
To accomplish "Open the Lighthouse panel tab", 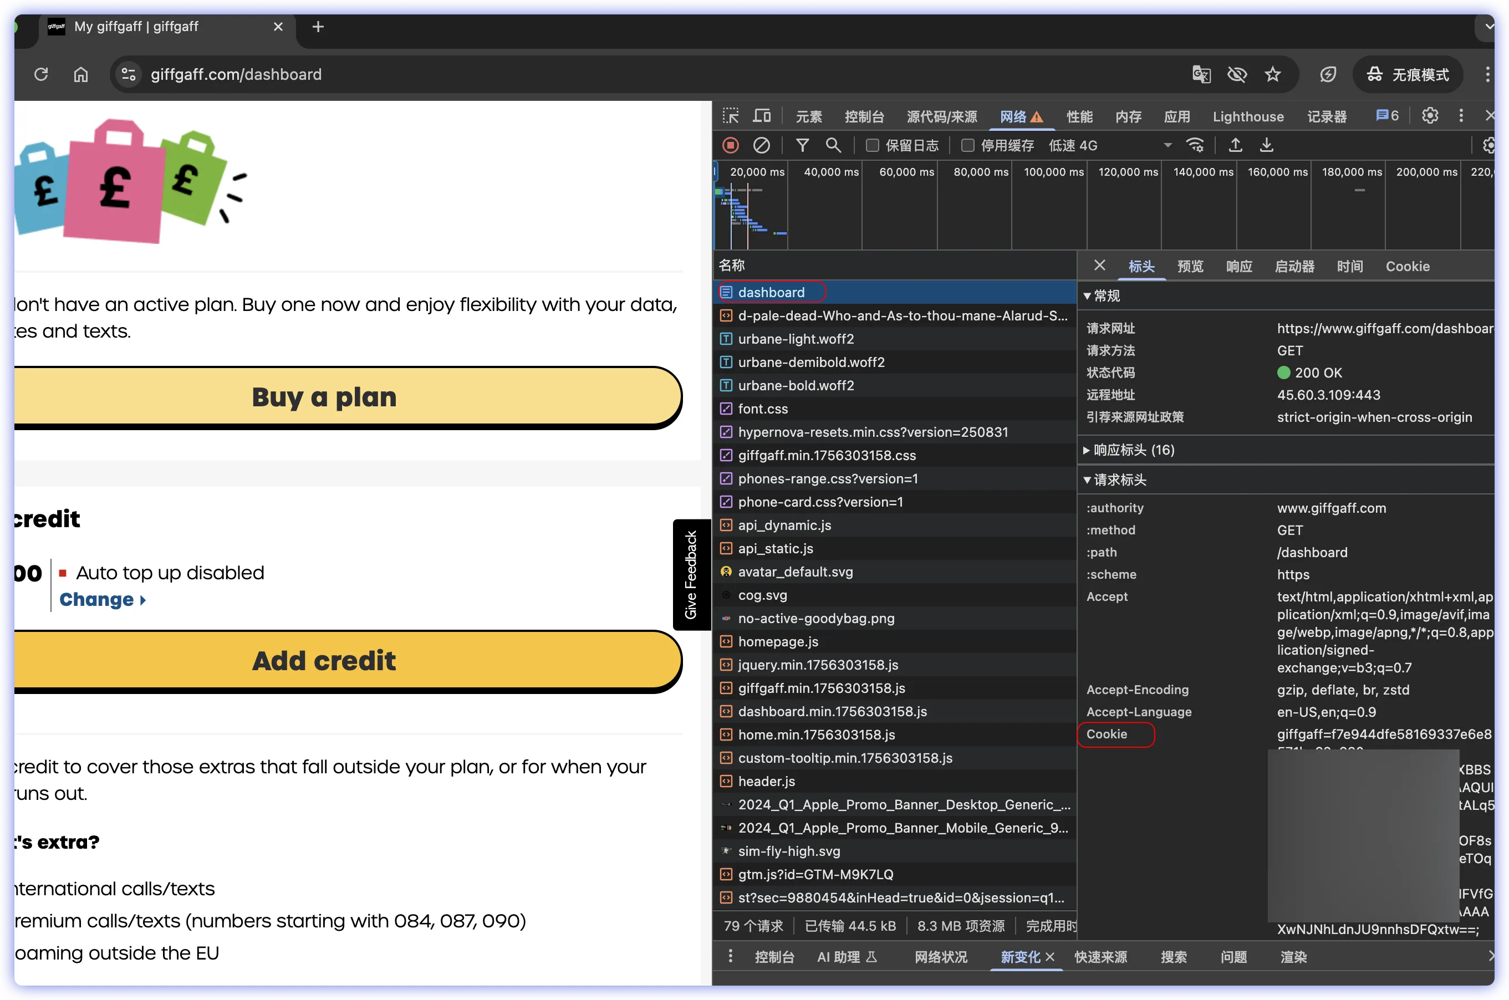I will 1247,117.
